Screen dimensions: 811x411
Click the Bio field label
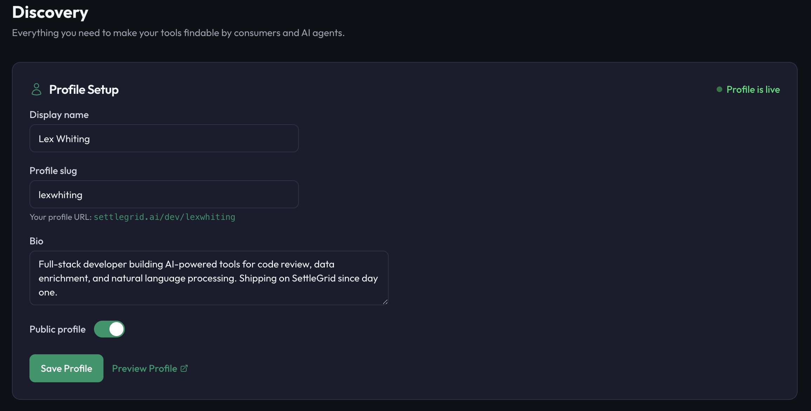36,241
